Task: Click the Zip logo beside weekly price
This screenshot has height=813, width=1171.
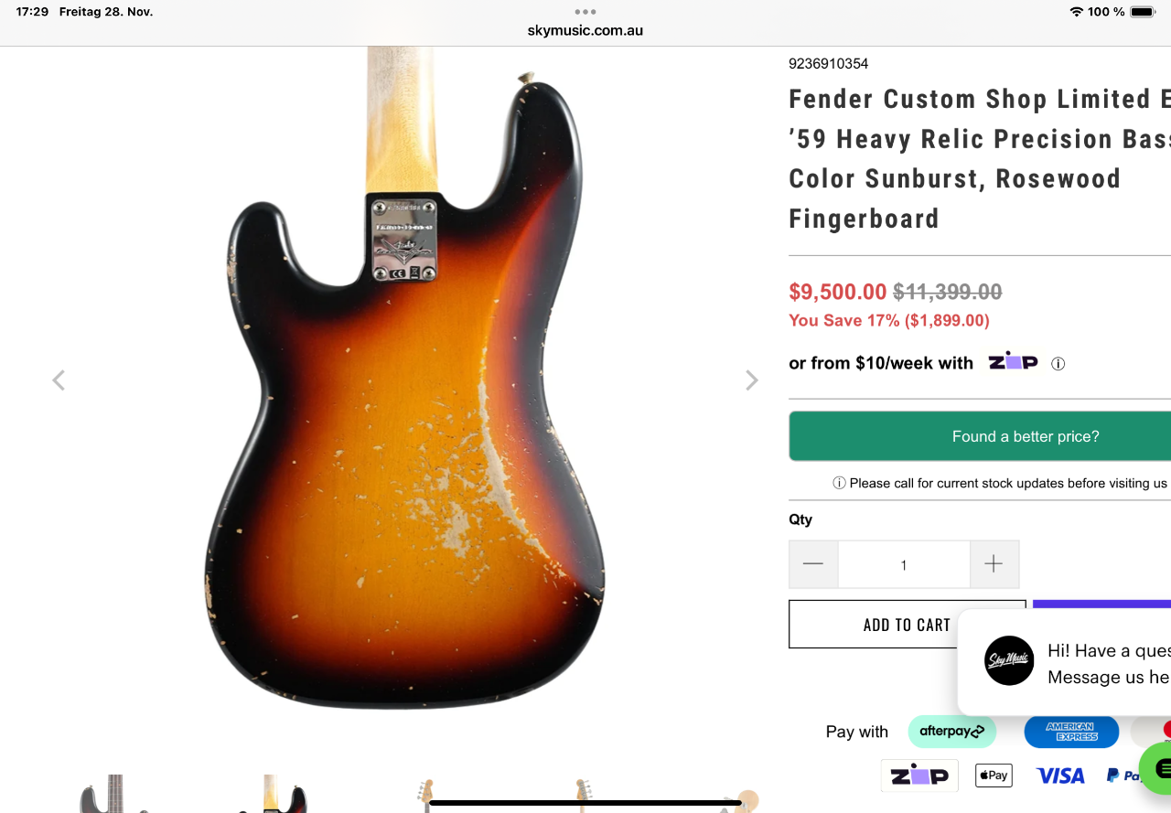Action: 1014,362
